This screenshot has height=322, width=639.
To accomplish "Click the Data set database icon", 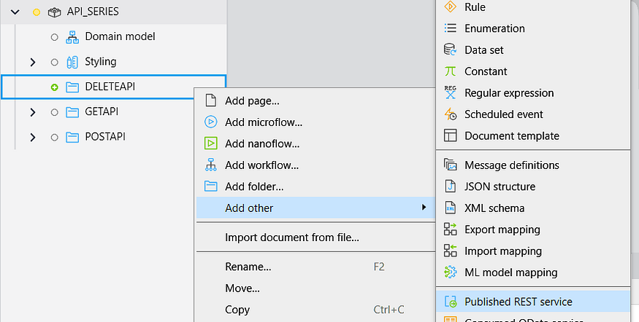I will pos(451,50).
